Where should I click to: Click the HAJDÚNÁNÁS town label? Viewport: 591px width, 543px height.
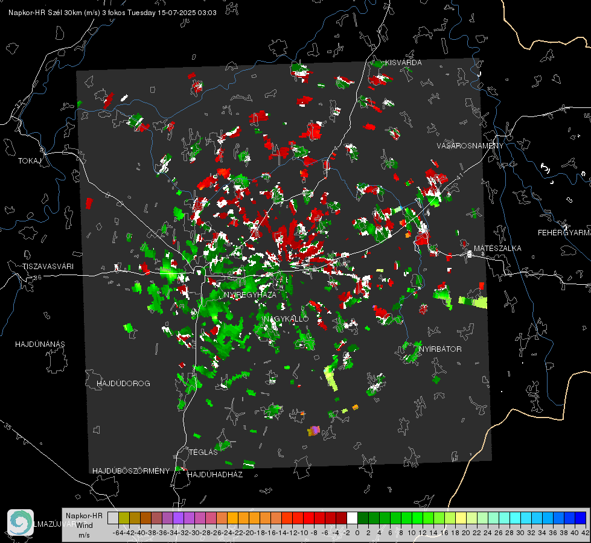(x=40, y=345)
